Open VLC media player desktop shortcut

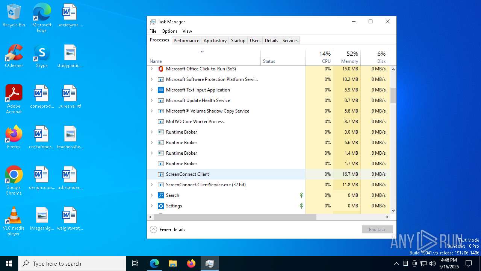click(14, 221)
